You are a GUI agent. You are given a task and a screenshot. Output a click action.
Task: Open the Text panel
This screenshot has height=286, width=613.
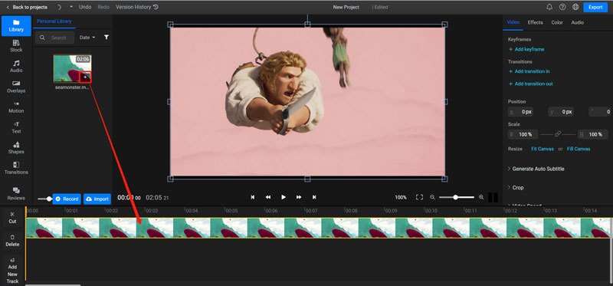point(16,127)
